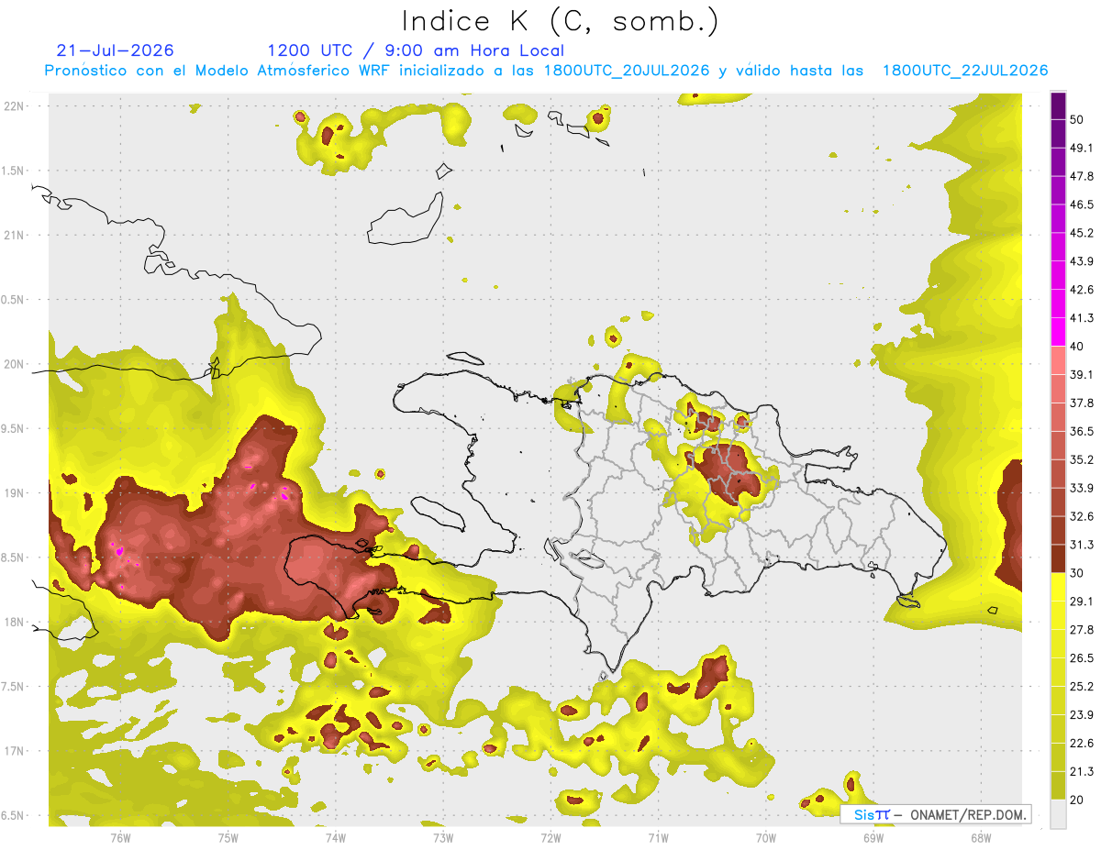The width and height of the screenshot is (1101, 850).
Task: Click the colorbar value '29.1'
Action: tap(1082, 602)
